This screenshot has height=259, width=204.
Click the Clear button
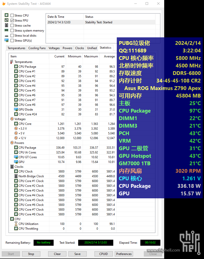[x=57, y=254]
